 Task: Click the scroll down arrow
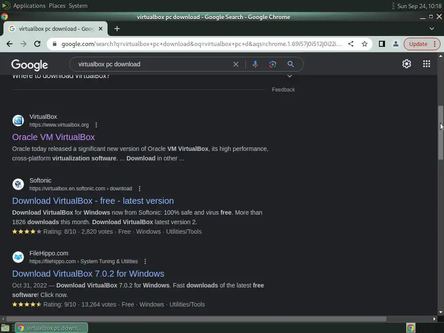[441, 312]
